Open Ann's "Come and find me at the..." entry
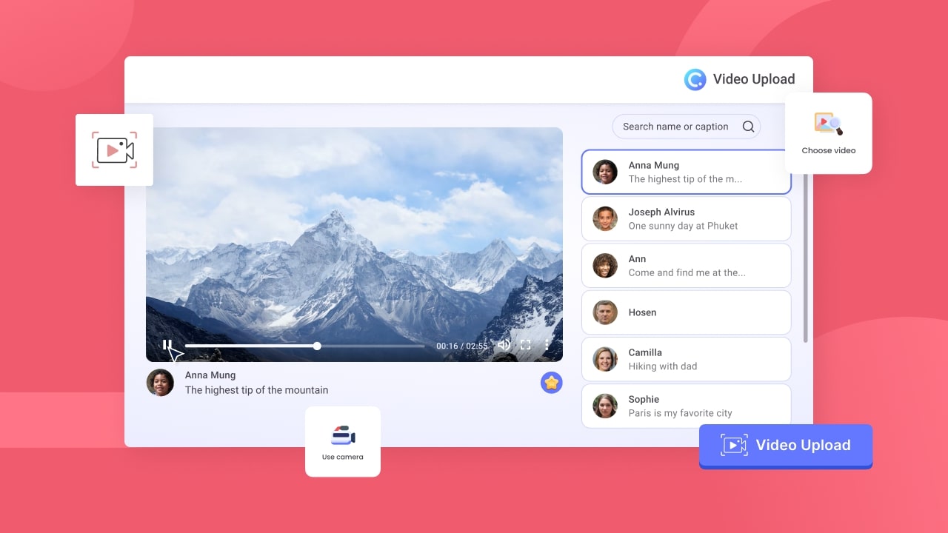This screenshot has width=948, height=533. 686,265
